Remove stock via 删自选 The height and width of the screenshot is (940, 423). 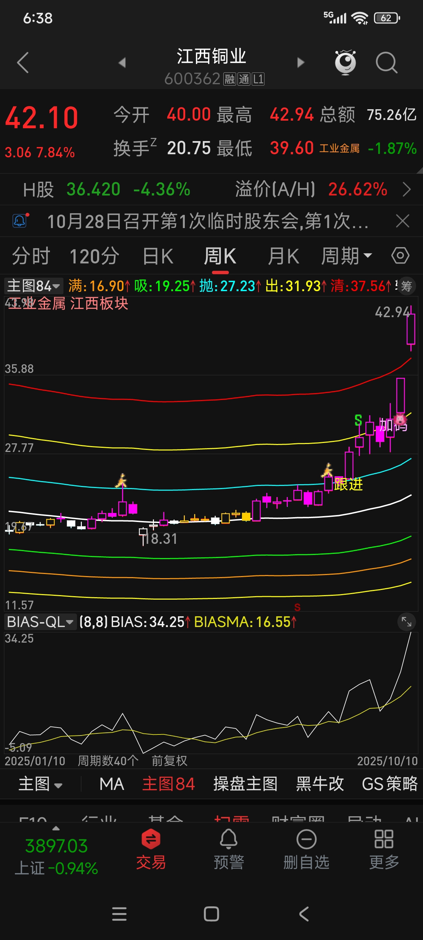coord(306,849)
